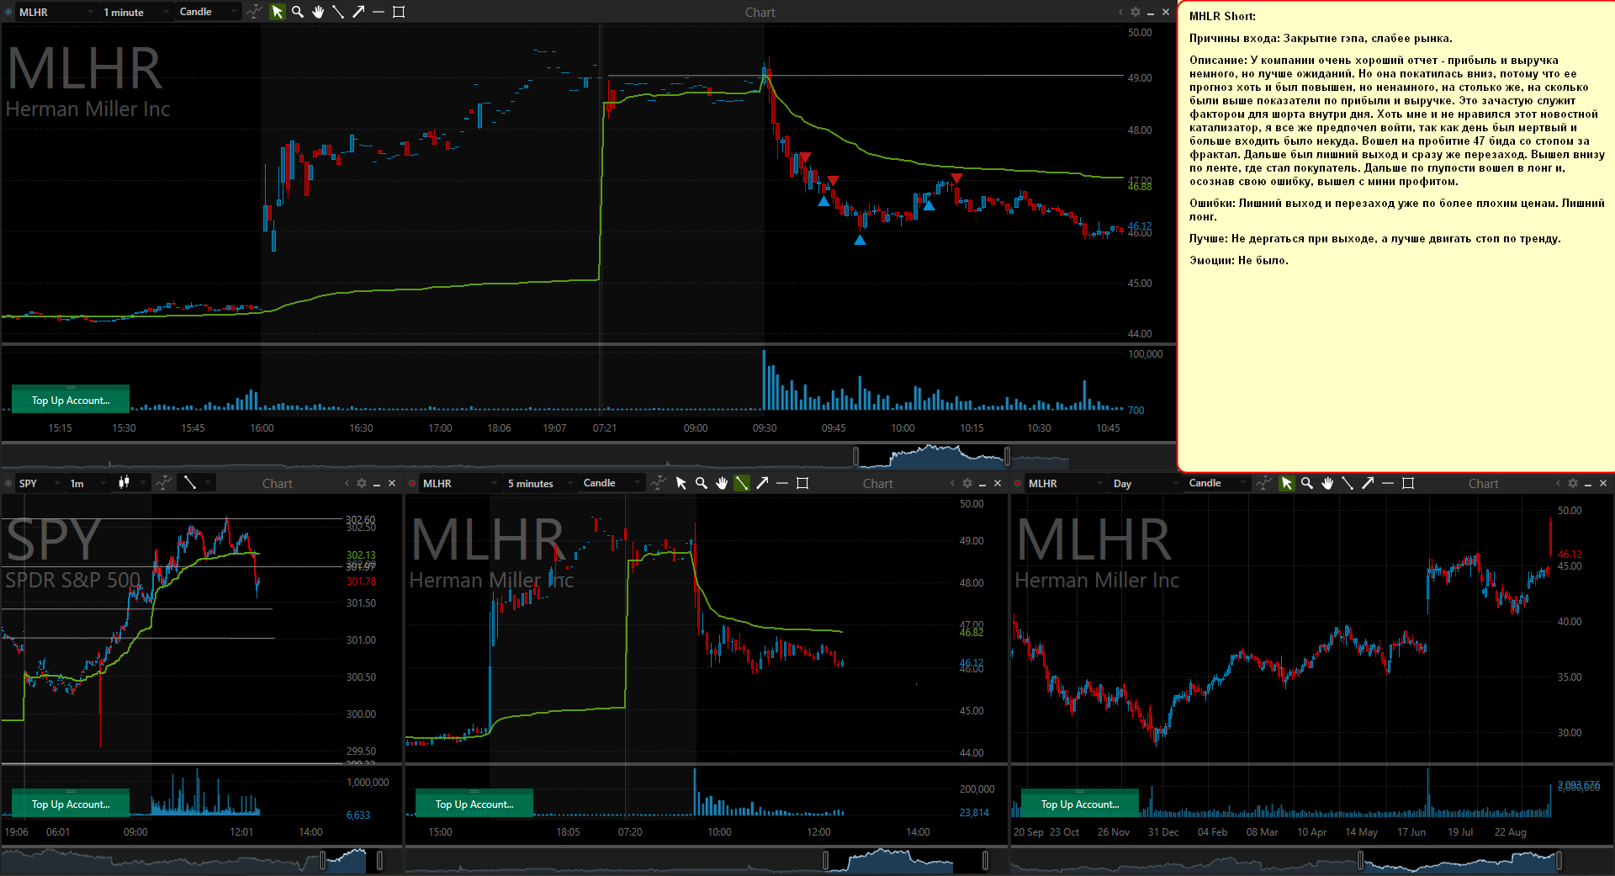Screen dimensions: 1615x876
Task: Activate zoom magnifier in Day MLHR chart
Action: (1306, 483)
